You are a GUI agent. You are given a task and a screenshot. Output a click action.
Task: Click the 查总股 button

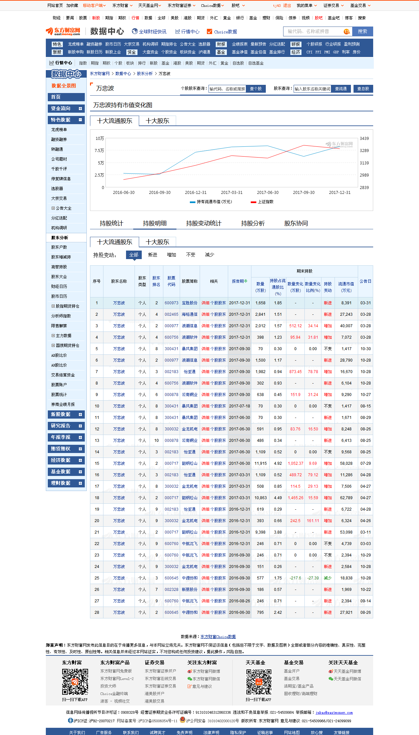[x=363, y=89]
